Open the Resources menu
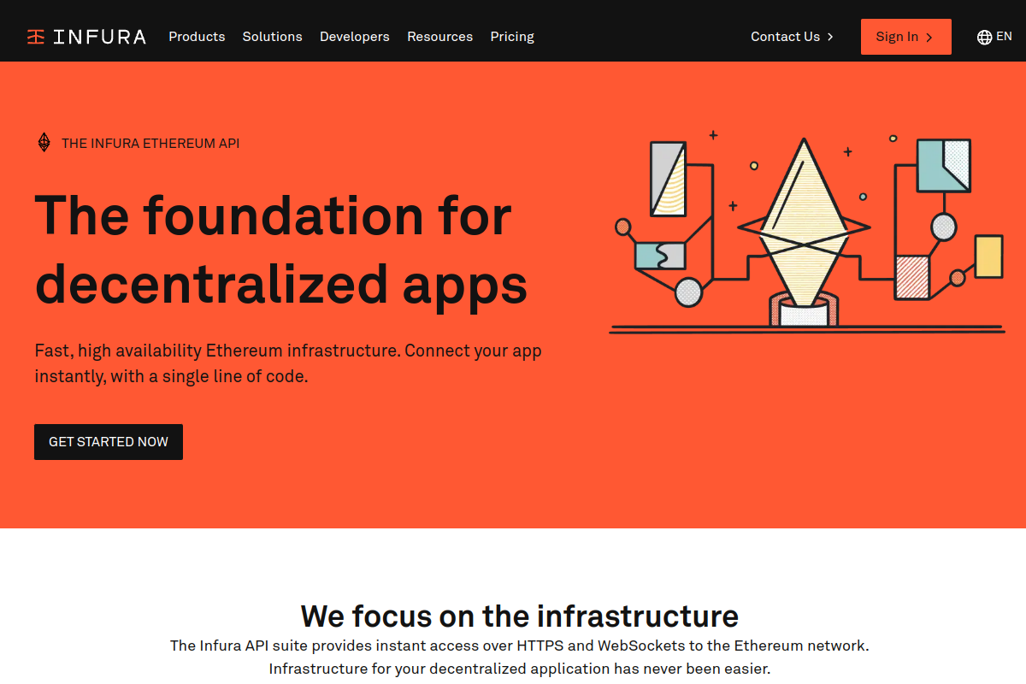This screenshot has width=1026, height=684. click(439, 37)
